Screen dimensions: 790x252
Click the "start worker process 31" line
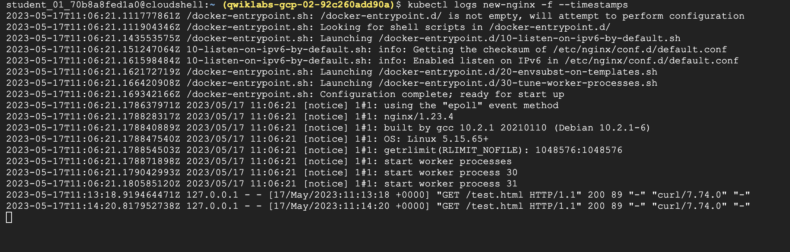coord(451,184)
